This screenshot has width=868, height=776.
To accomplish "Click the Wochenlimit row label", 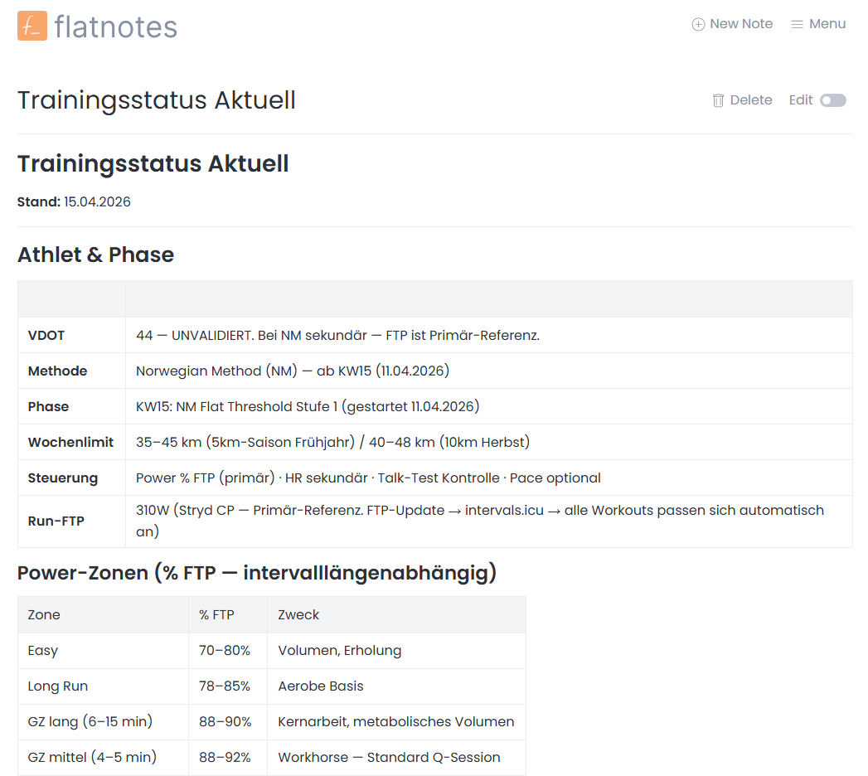I will tap(70, 443).
